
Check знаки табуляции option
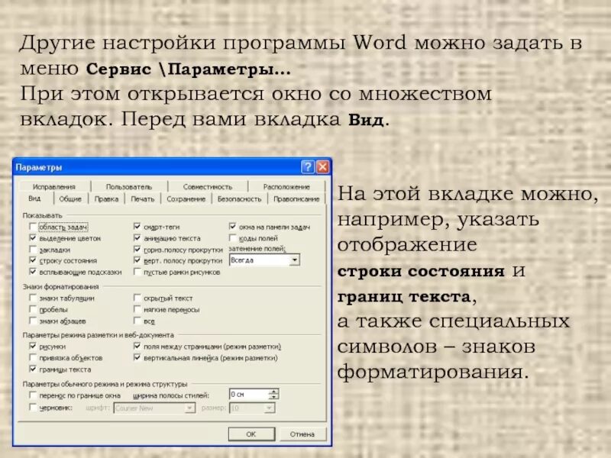click(33, 298)
